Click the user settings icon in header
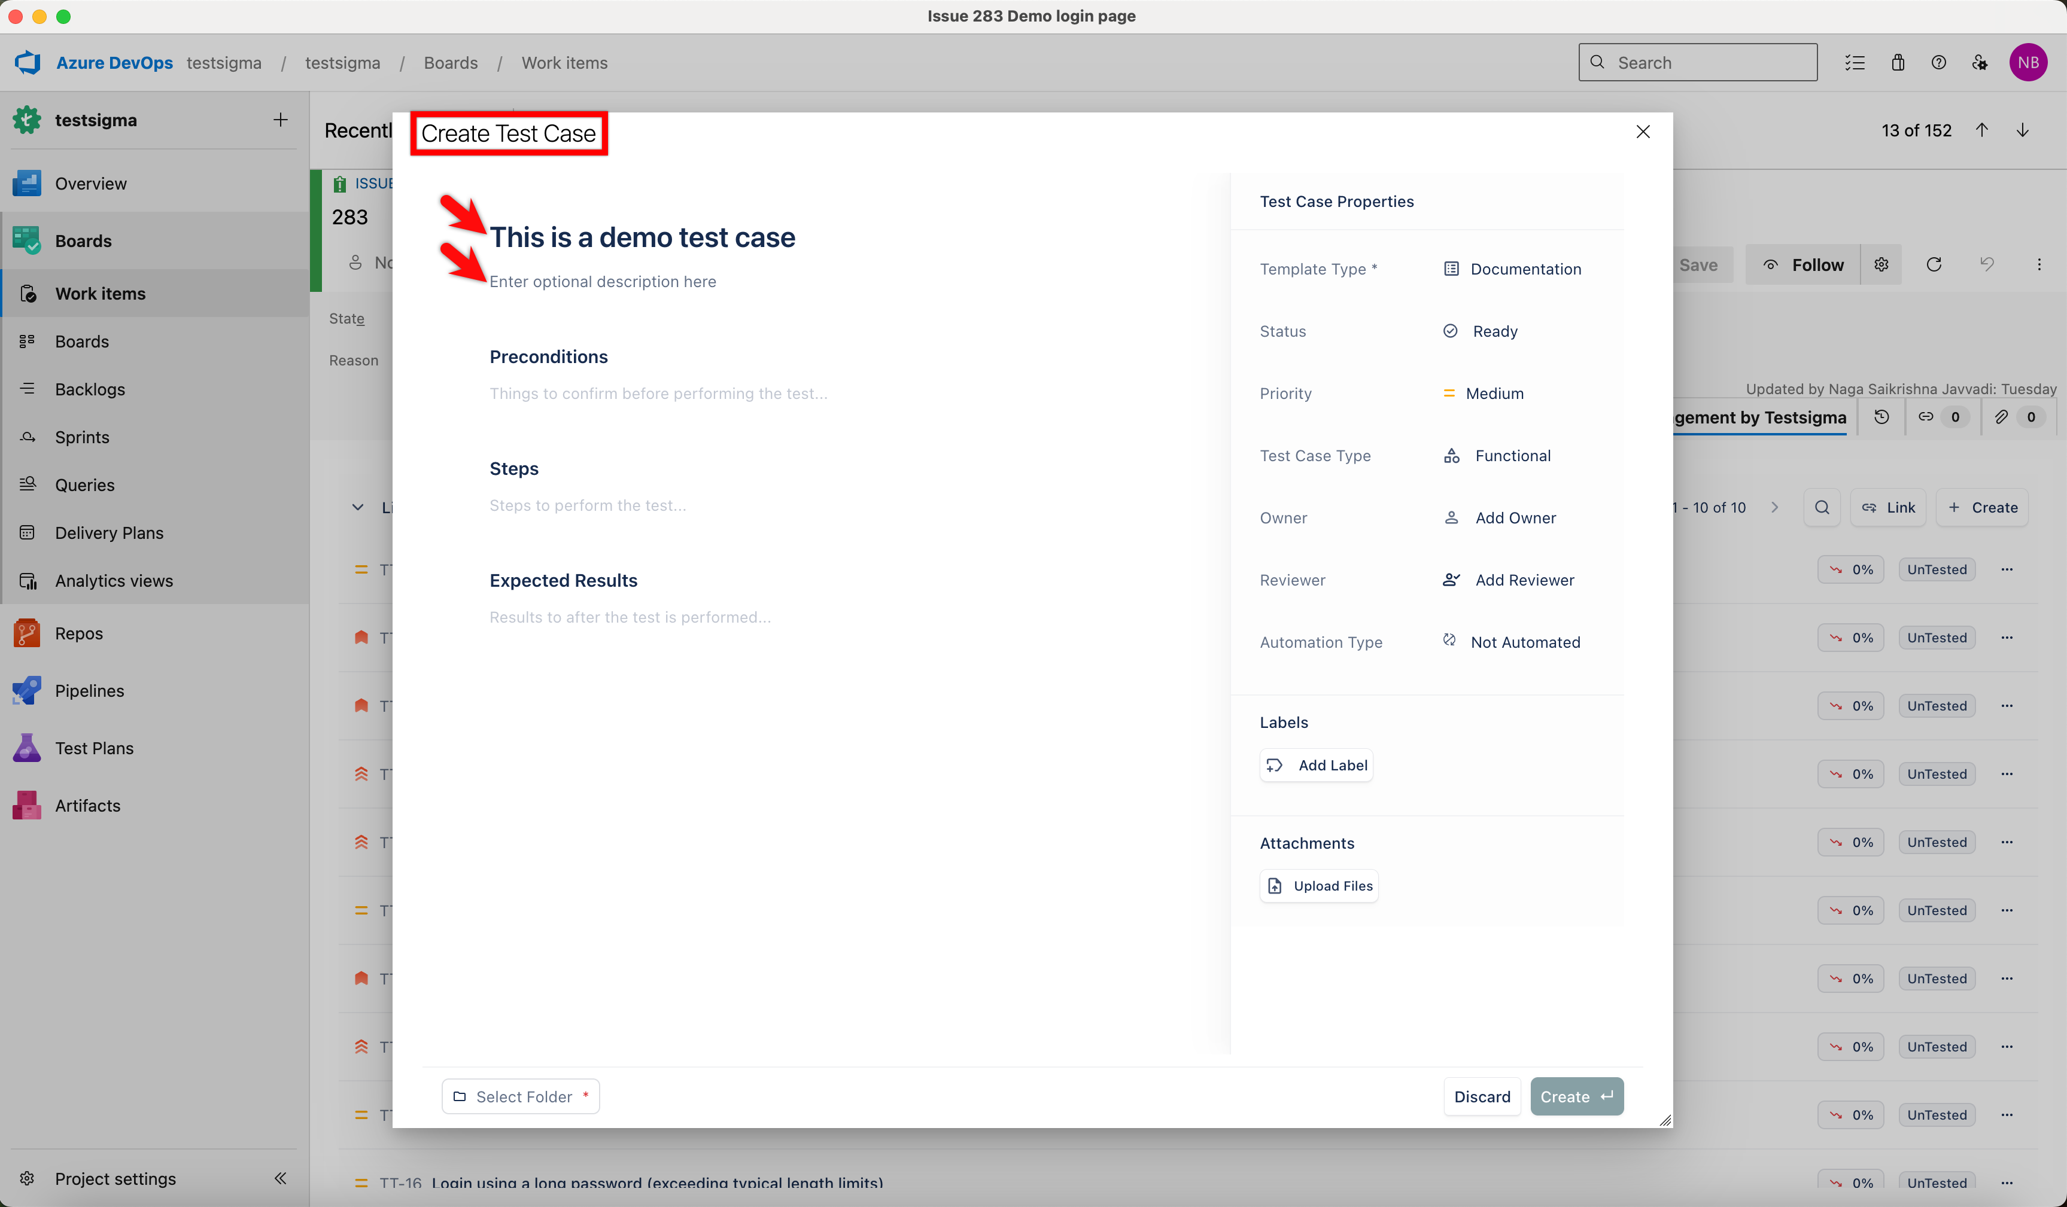The image size is (2067, 1207). (1979, 62)
